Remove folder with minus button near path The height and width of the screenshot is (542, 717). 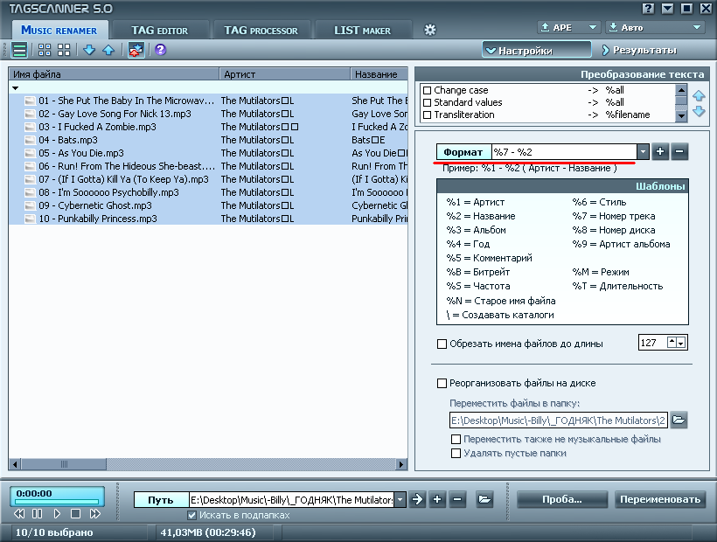pos(456,499)
